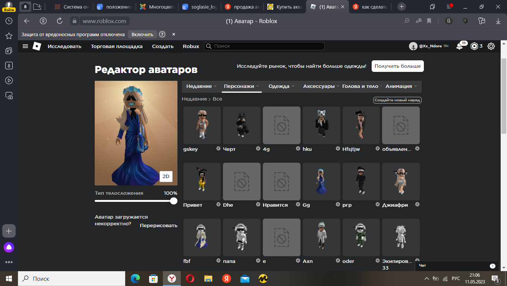The width and height of the screenshot is (507, 286).
Task: Select the Персонажи tab
Action: point(241,86)
